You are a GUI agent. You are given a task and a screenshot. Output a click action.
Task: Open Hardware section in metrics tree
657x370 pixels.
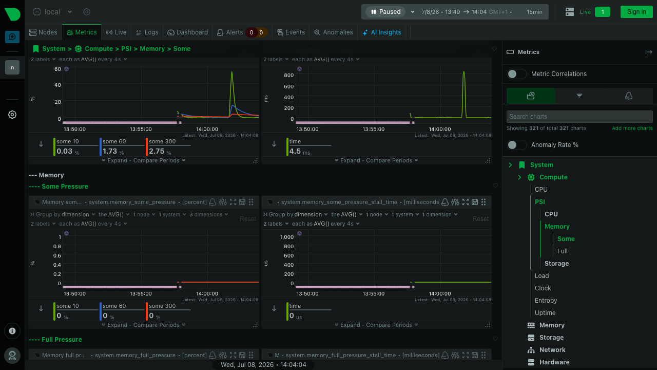click(554, 362)
